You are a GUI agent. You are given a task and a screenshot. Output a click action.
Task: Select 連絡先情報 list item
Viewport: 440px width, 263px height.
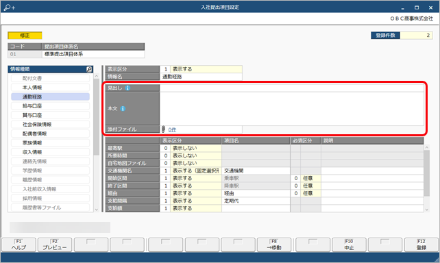tap(50, 162)
